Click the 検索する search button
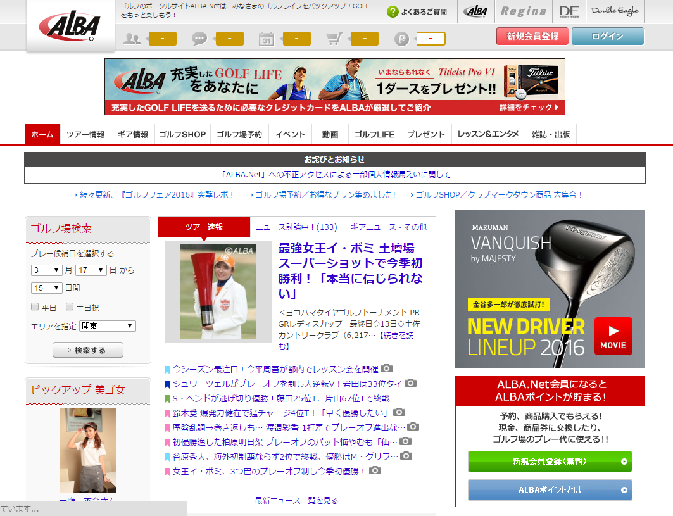This screenshot has width=673, height=516. 88,350
